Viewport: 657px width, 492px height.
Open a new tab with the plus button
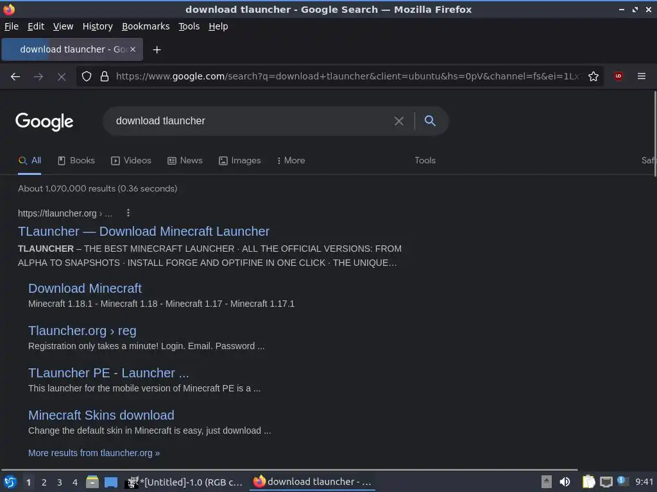[157, 50]
